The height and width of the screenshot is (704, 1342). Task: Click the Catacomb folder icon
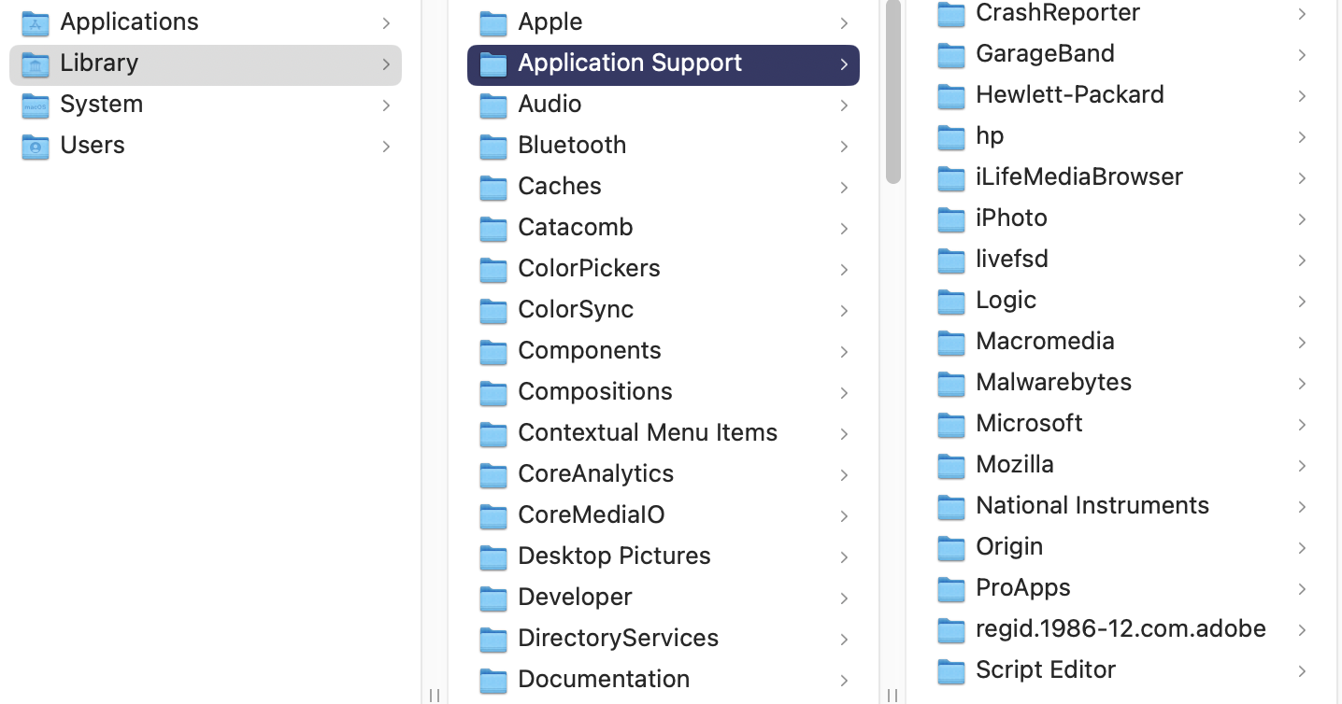pyautogui.click(x=493, y=228)
